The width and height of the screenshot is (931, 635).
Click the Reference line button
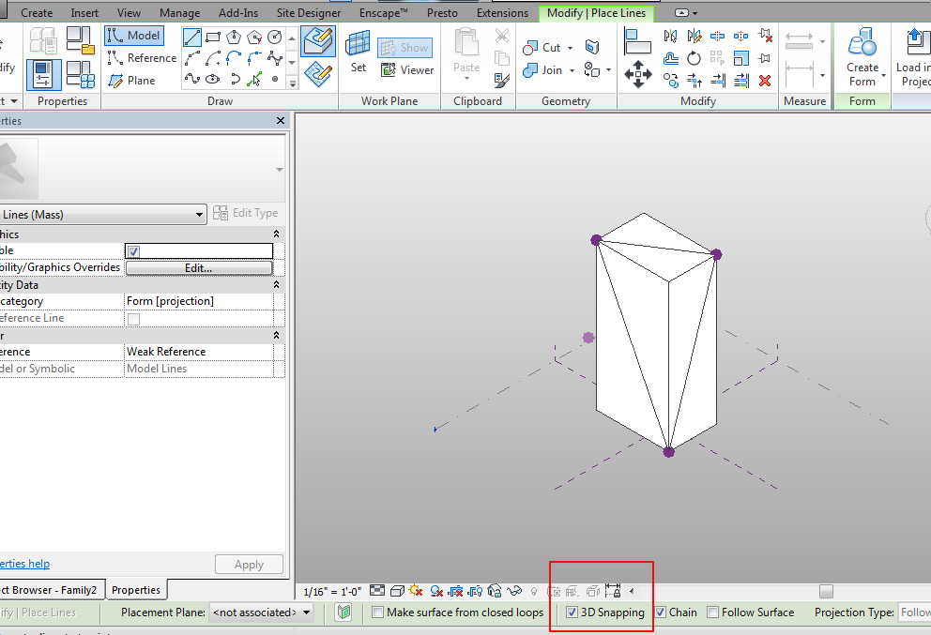pos(142,58)
